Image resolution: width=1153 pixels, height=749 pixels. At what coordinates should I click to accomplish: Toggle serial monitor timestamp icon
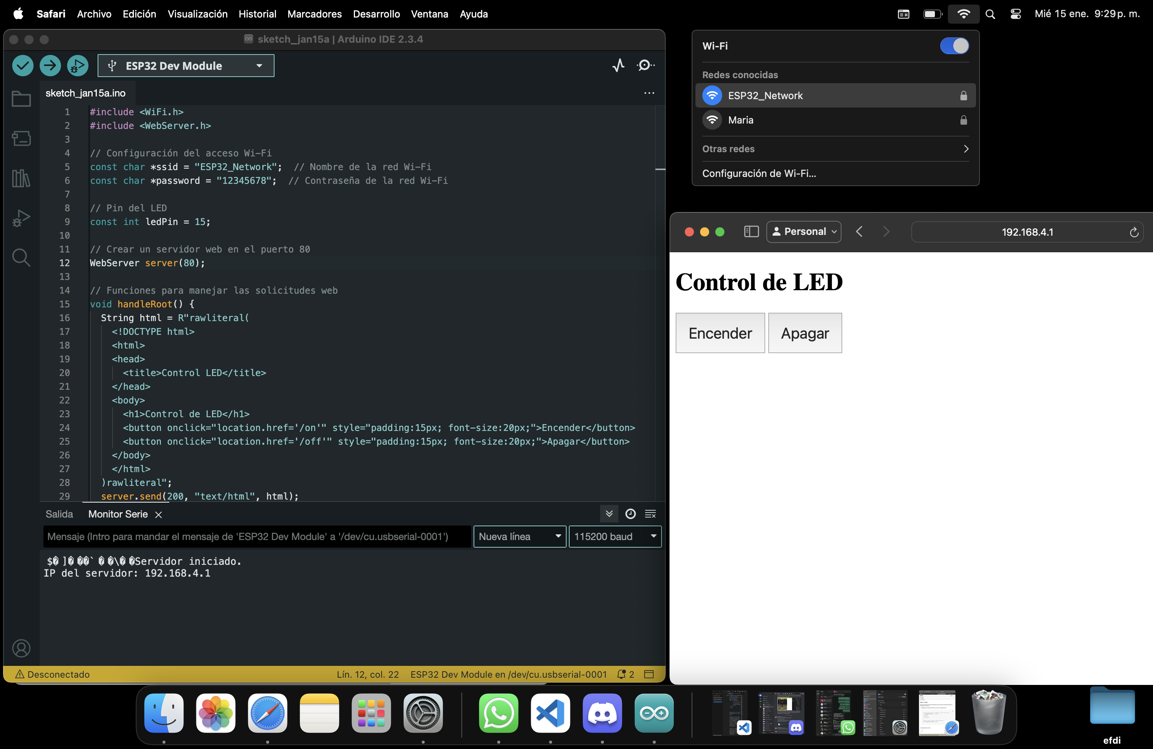tap(630, 514)
